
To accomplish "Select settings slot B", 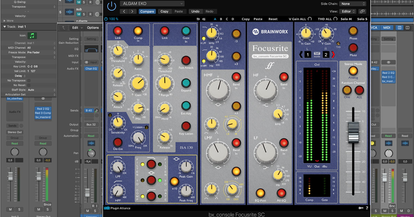I will coord(221,19).
